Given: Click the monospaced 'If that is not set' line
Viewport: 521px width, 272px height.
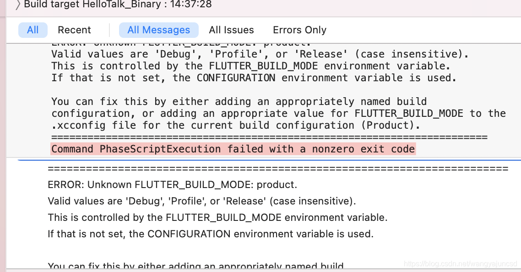Looking at the screenshot, I should point(254,78).
